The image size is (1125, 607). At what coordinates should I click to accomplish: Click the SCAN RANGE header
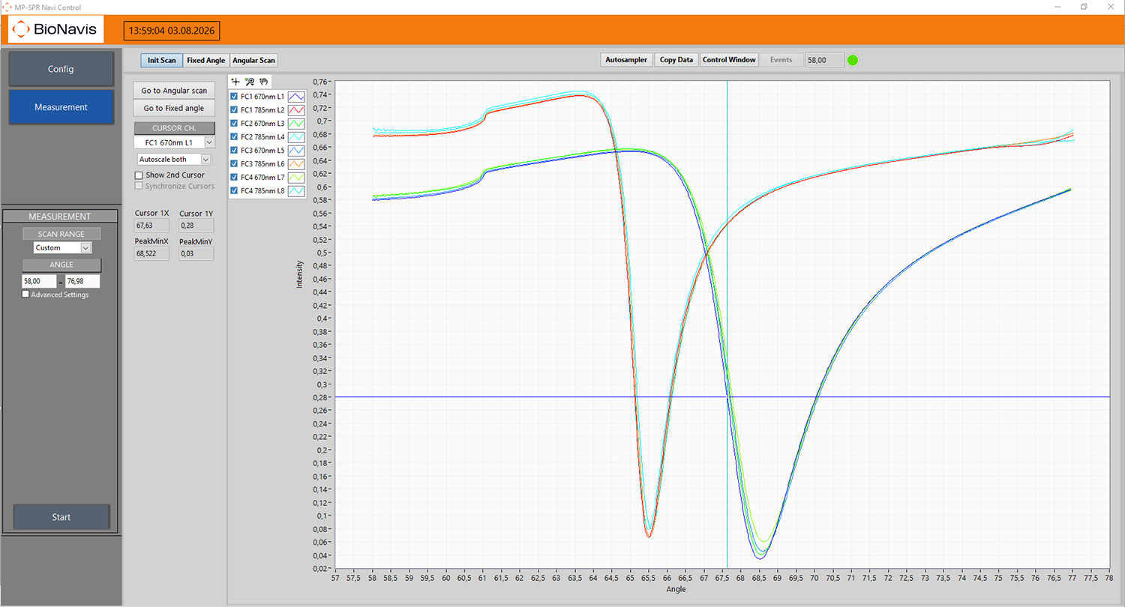pos(61,234)
